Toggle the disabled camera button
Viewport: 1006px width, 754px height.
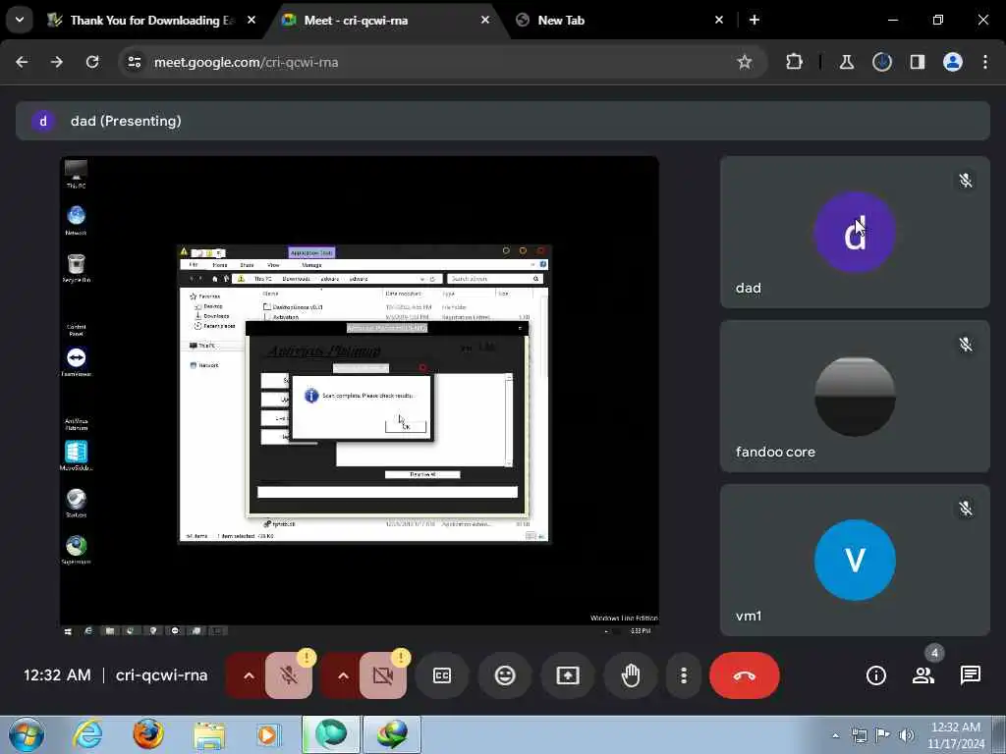click(x=383, y=675)
